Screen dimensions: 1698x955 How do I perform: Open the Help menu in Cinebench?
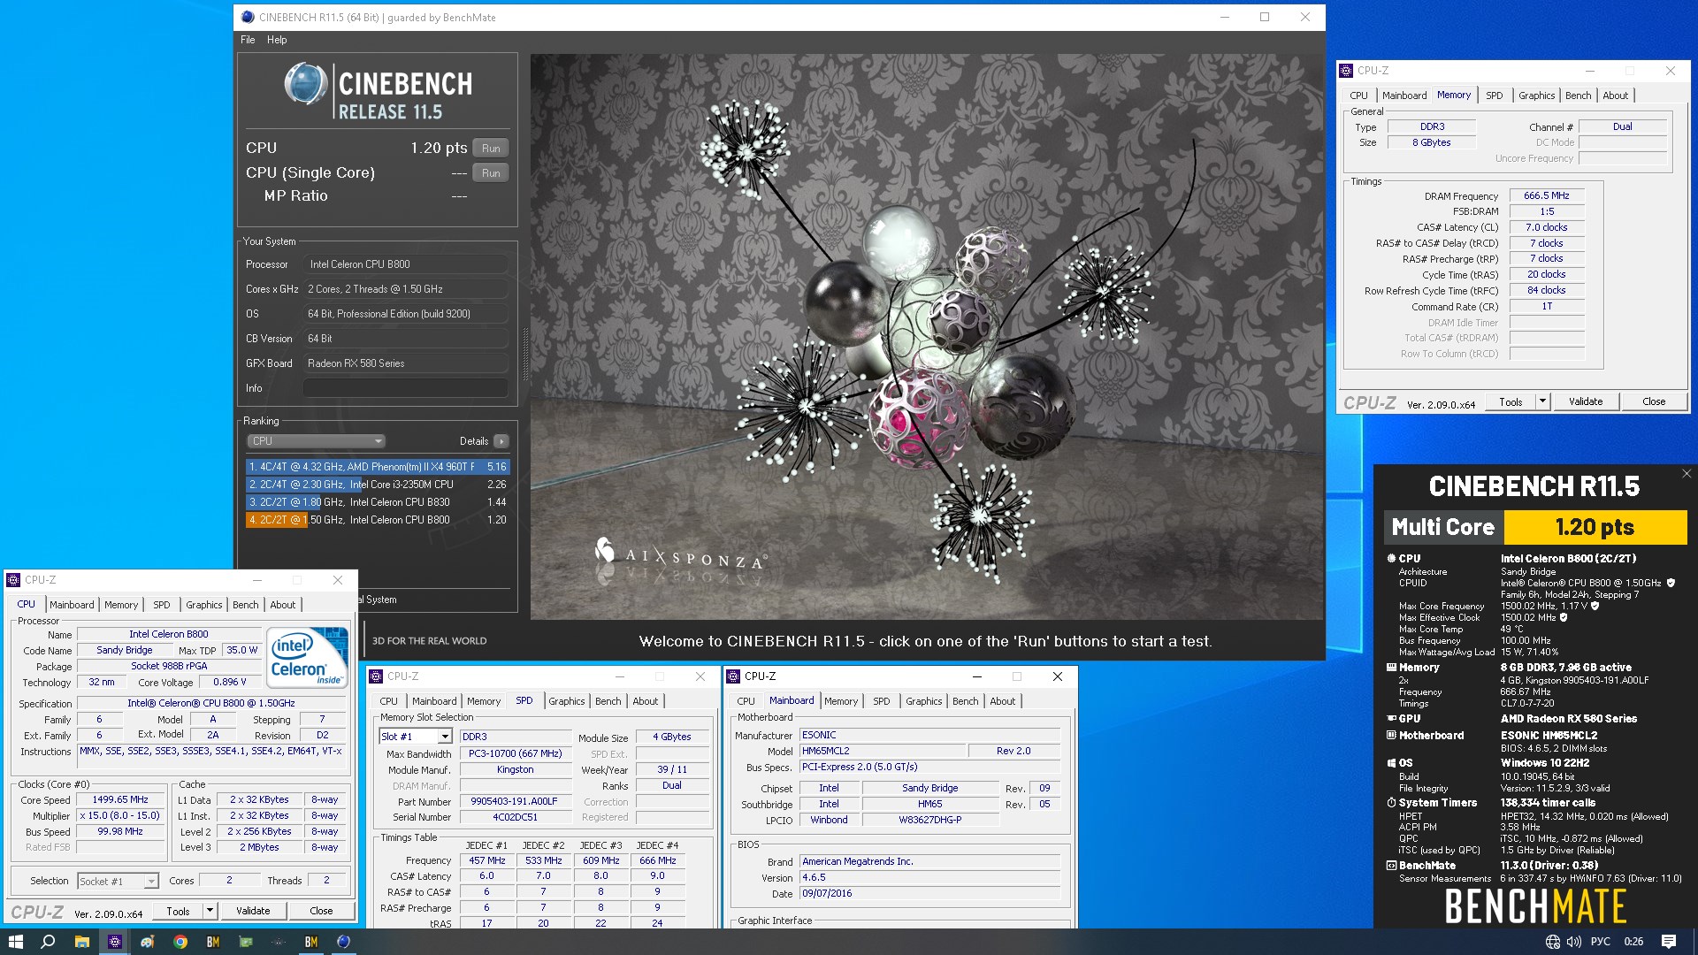[277, 40]
